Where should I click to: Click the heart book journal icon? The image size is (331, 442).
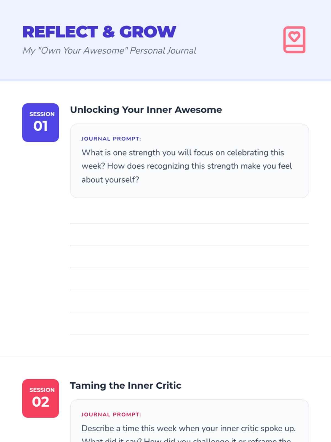click(294, 40)
